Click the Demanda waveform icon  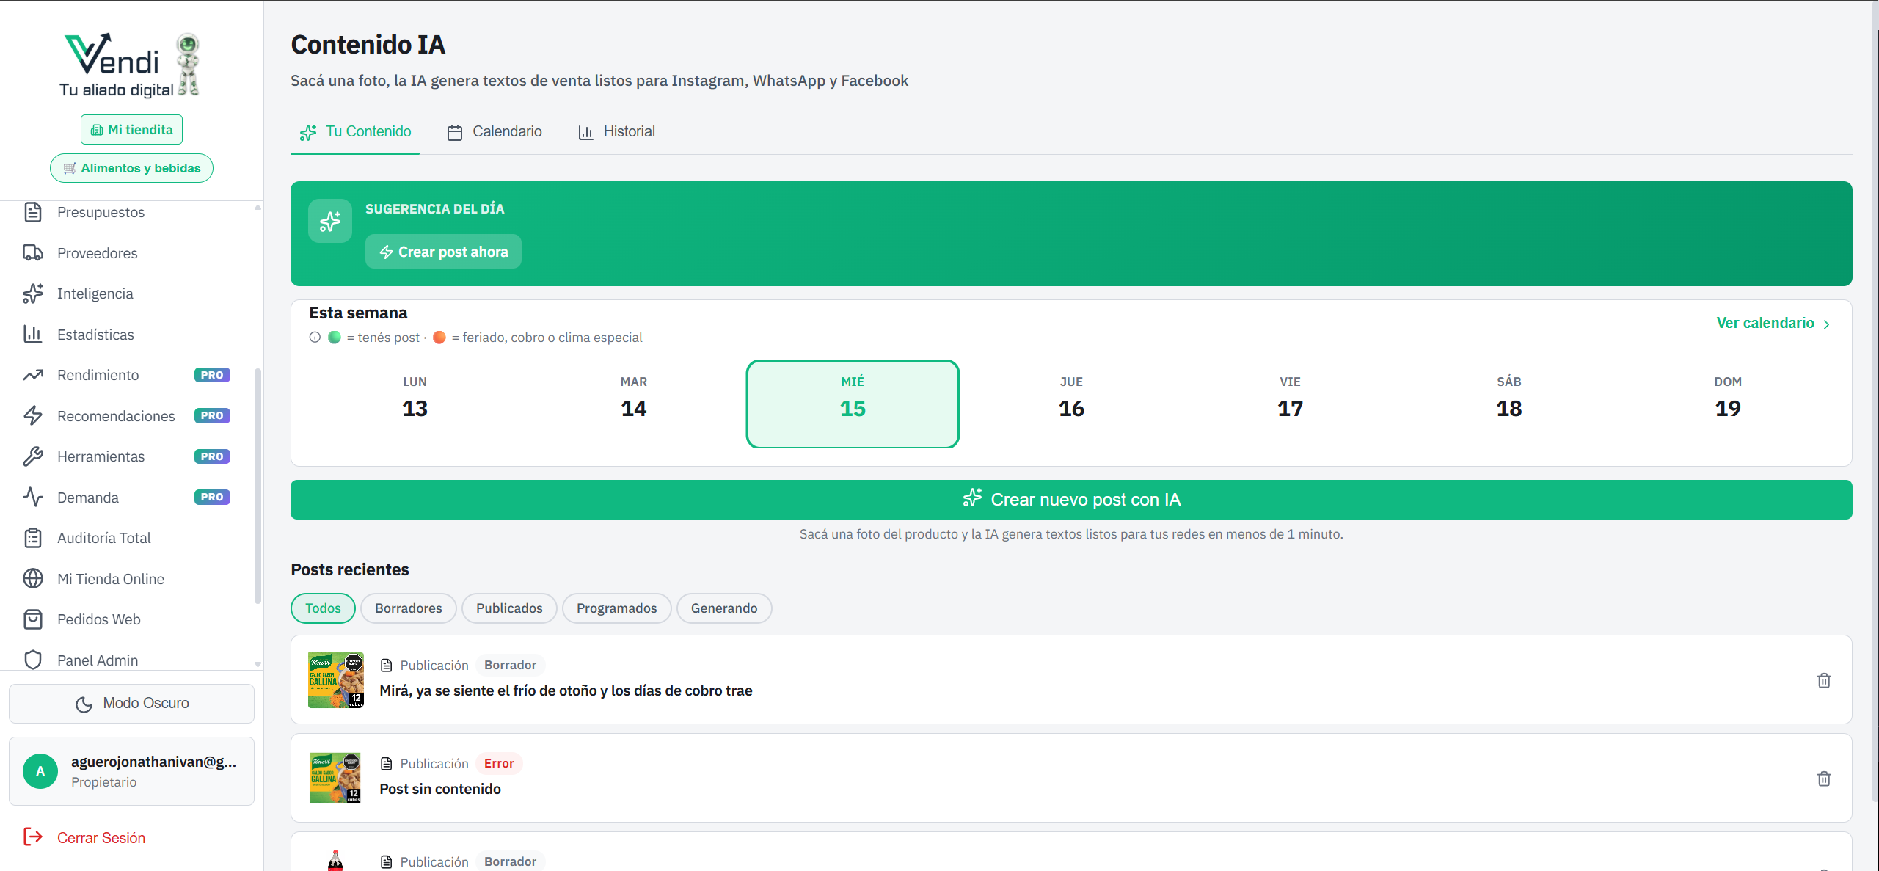point(33,497)
